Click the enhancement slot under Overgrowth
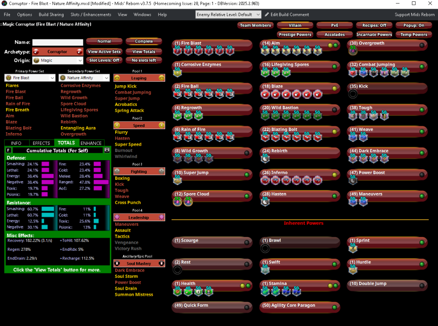This screenshot has width=438, height=326. (x=353, y=51)
